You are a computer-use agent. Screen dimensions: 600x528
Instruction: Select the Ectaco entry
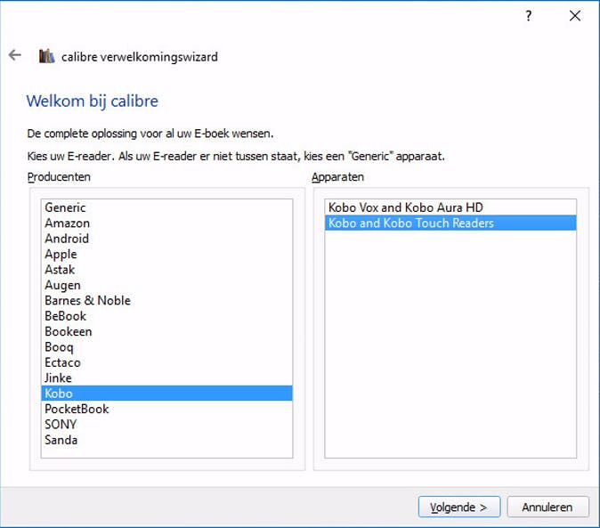tap(166, 362)
